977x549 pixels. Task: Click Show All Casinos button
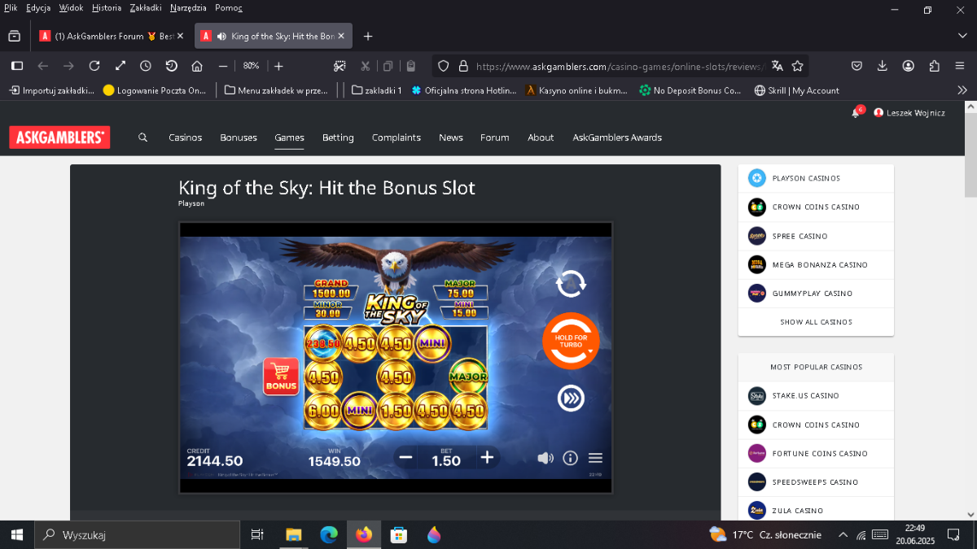pyautogui.click(x=816, y=322)
